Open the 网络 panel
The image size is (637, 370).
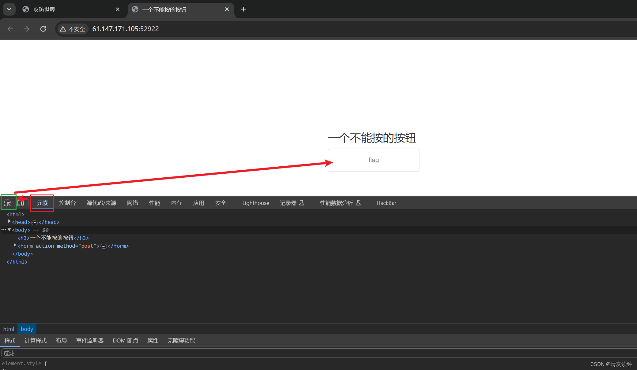(x=132, y=203)
